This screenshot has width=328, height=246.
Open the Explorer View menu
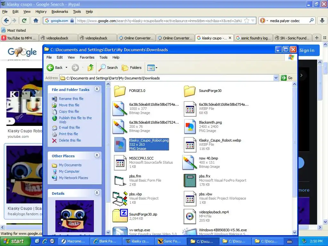tap(71, 57)
